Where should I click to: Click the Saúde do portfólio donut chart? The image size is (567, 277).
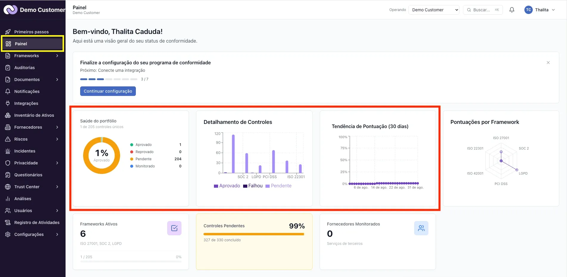(102, 155)
